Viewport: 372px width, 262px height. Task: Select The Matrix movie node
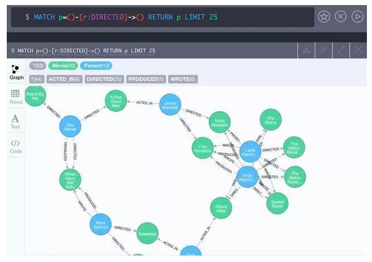tap(271, 120)
